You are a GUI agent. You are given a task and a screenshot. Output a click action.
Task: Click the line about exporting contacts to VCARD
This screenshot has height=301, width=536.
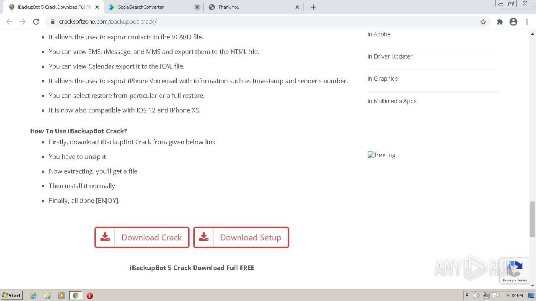(x=126, y=37)
